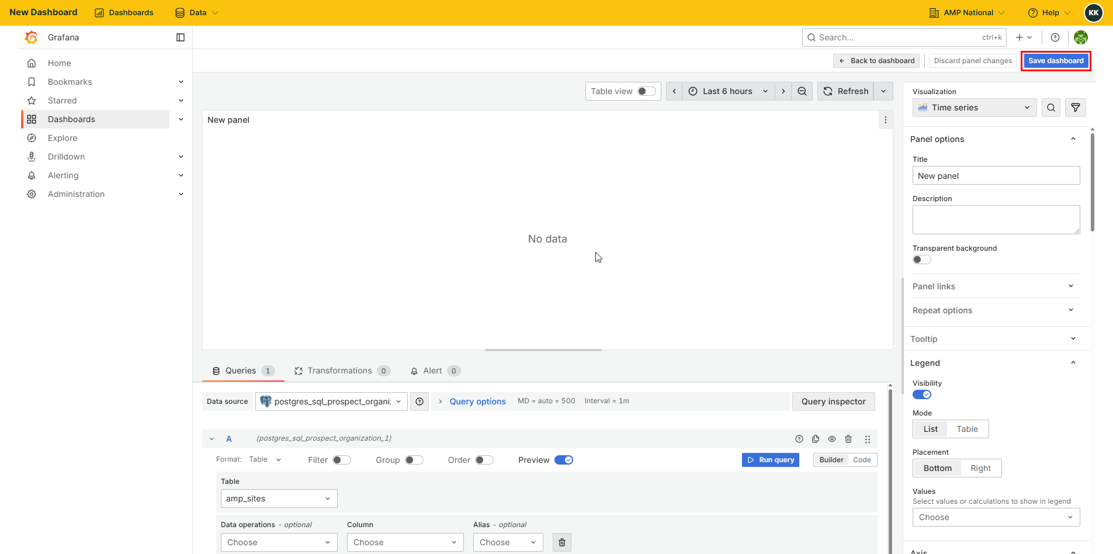Open the Last 6 hours time picker
Screen dimensions: 1113x554
[x=729, y=91]
